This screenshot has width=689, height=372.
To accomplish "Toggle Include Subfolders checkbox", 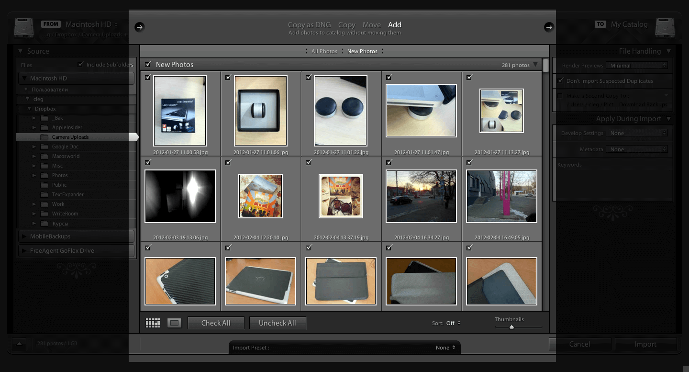I will click(80, 65).
